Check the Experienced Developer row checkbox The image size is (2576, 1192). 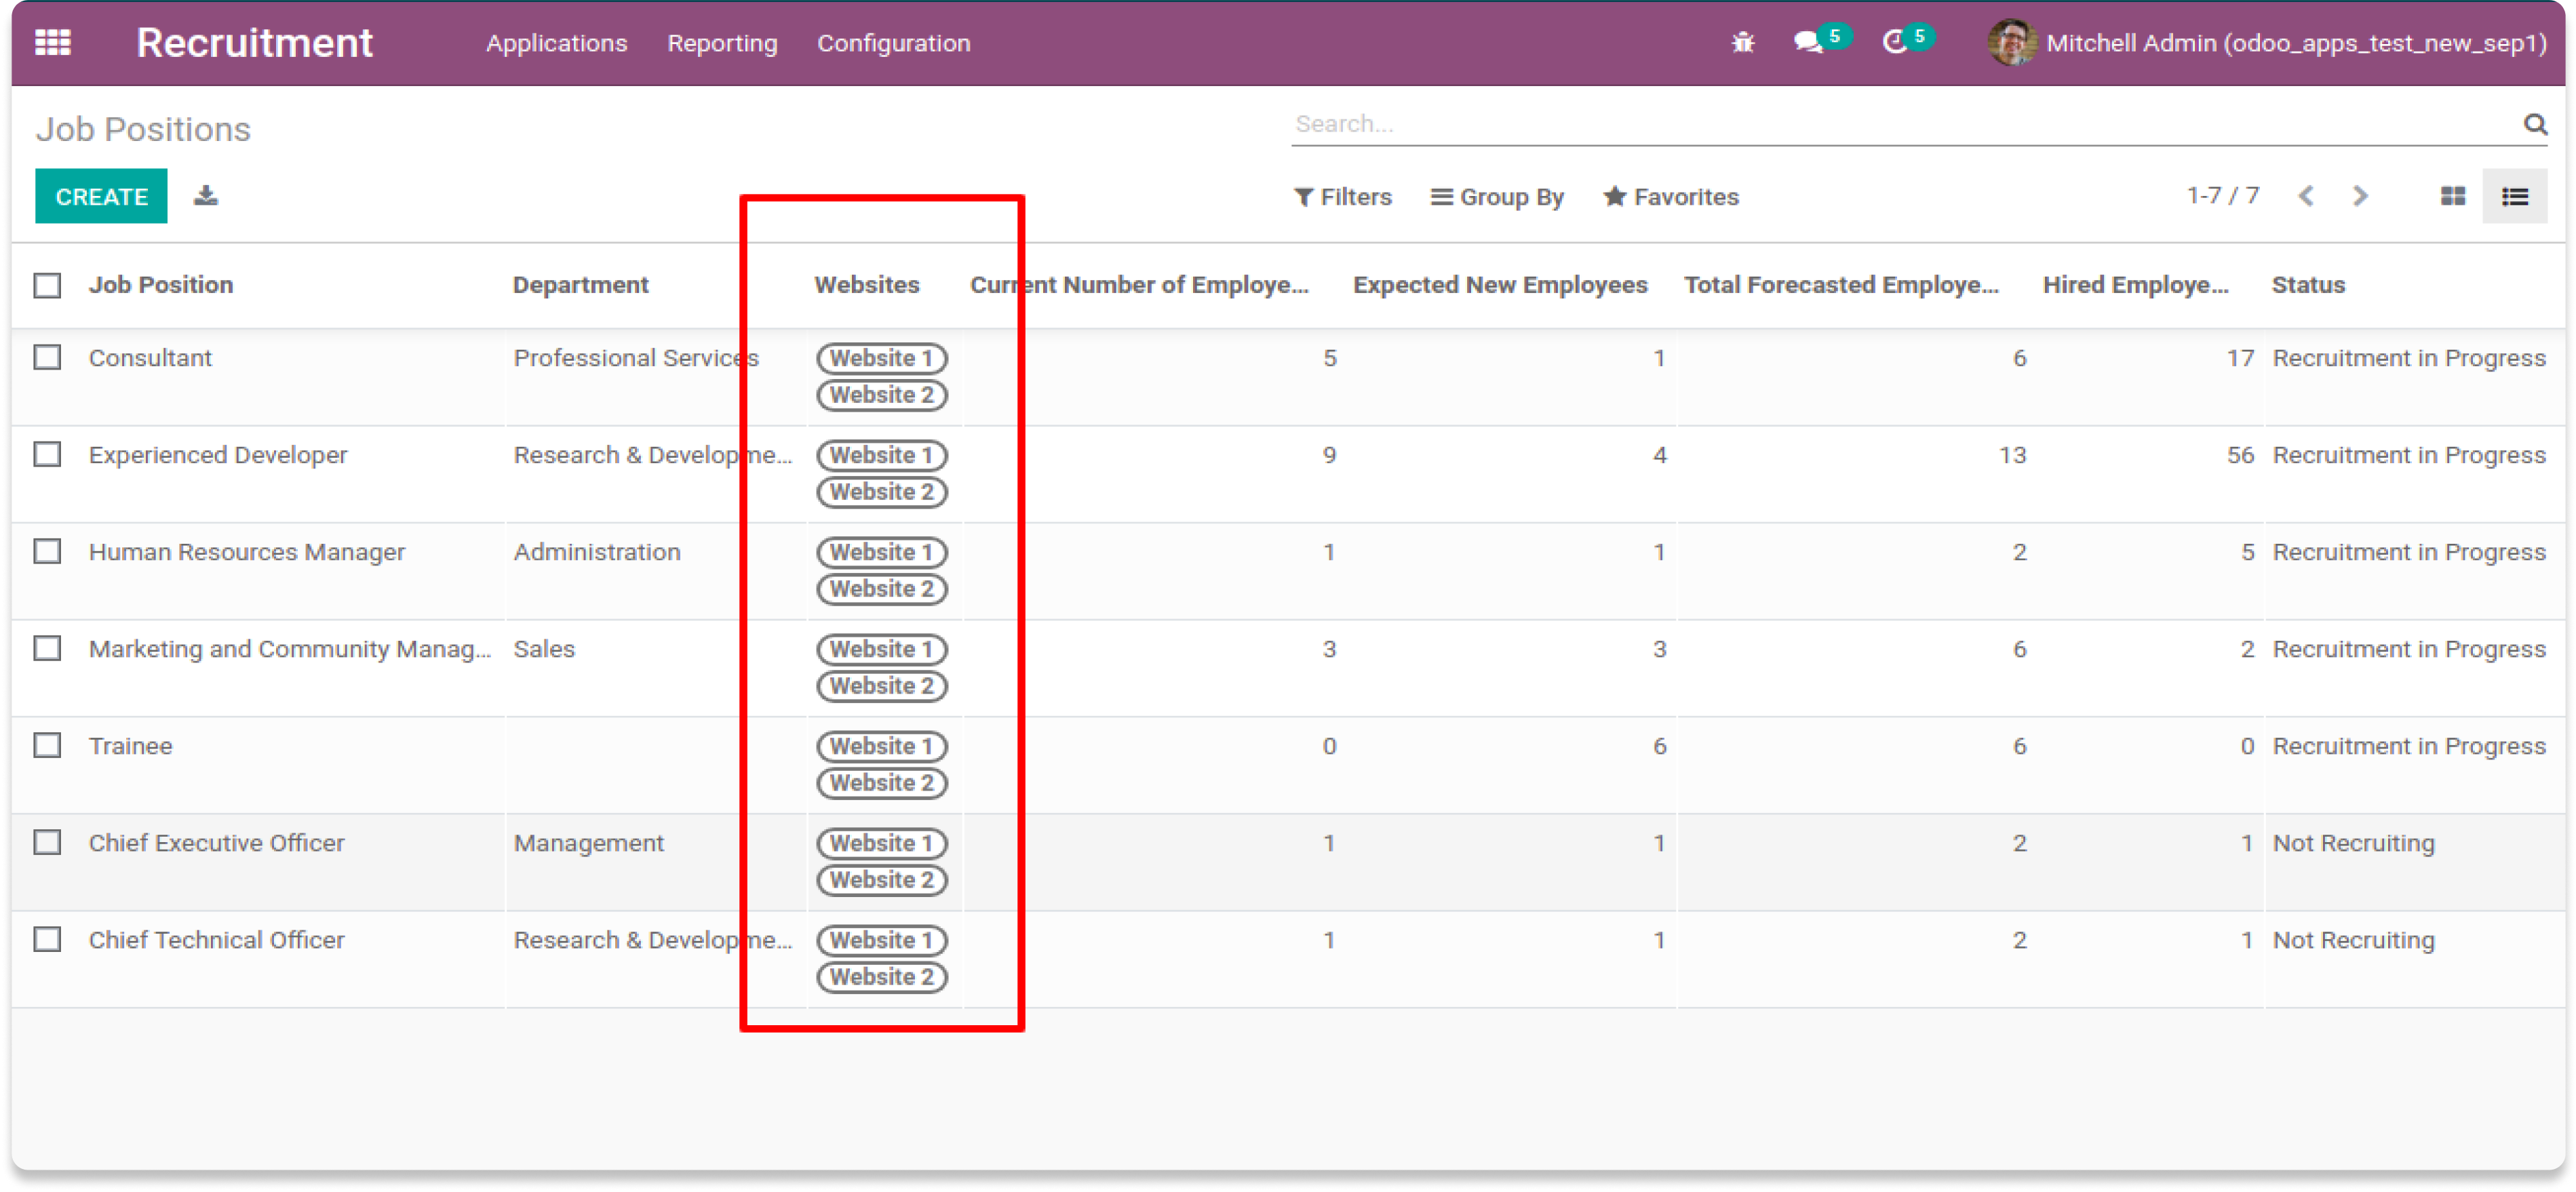(47, 454)
